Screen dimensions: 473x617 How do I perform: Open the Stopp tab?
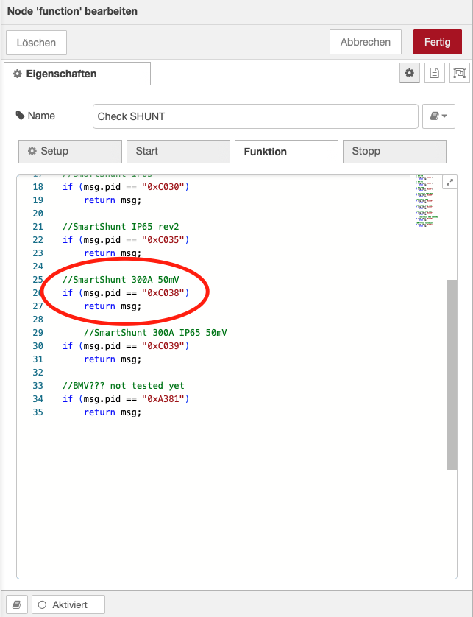[x=394, y=151]
